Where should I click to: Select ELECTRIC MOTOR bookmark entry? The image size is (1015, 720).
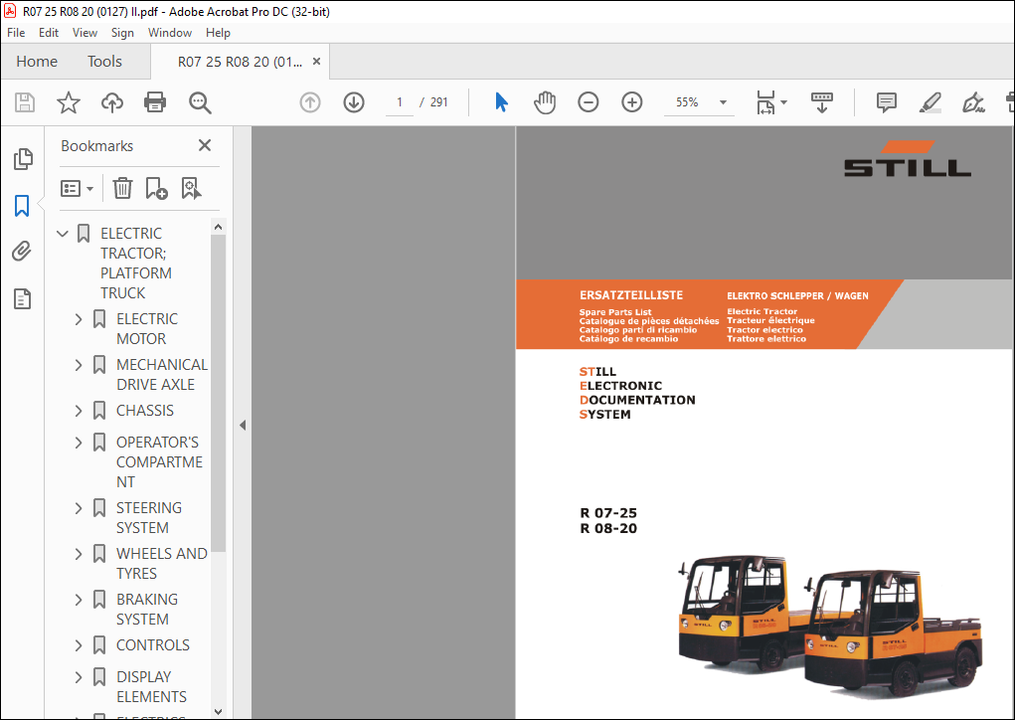tap(147, 329)
